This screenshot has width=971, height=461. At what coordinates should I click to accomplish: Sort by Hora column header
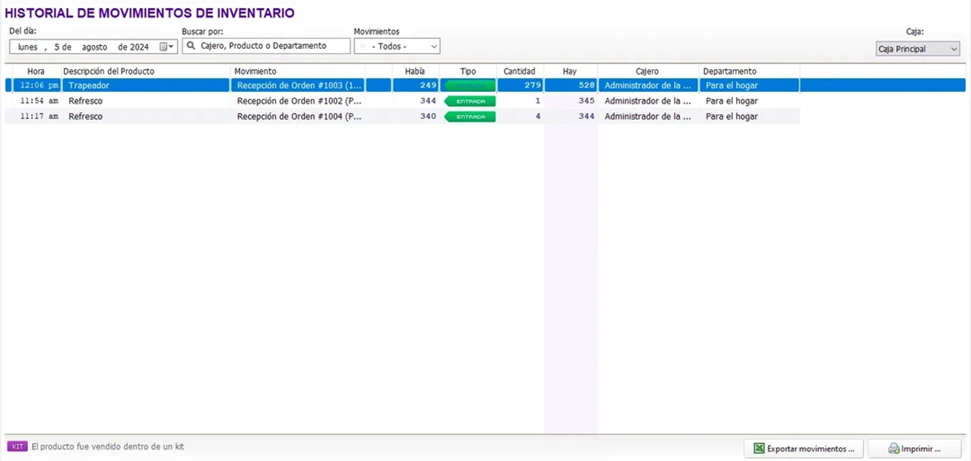click(36, 71)
